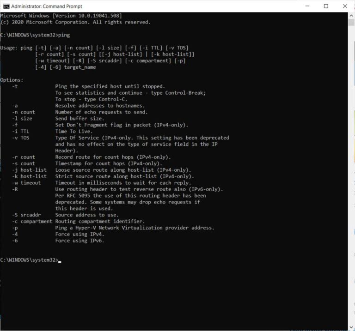Open the Command Prompt system menu icon
Image resolution: width=355 pixels, height=331 pixels.
[6, 6]
